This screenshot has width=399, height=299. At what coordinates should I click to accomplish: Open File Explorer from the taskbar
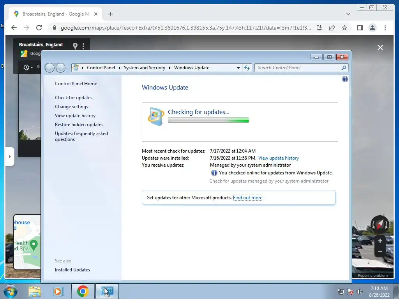[x=35, y=291]
